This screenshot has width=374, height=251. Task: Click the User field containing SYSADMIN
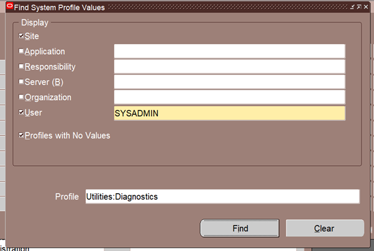pos(229,113)
